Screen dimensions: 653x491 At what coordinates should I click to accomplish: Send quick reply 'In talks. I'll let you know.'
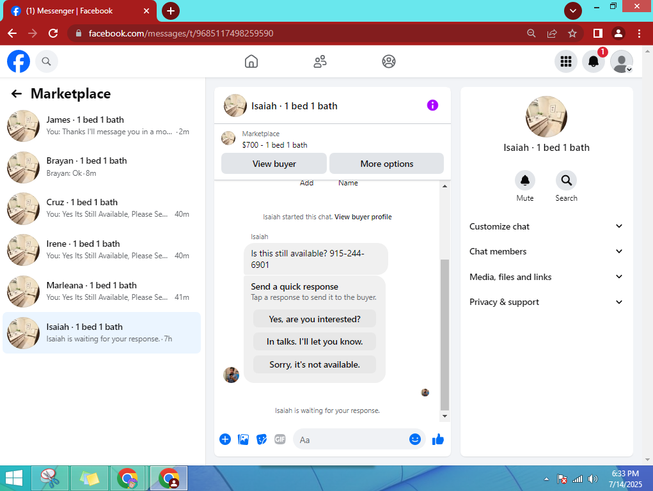click(x=315, y=341)
